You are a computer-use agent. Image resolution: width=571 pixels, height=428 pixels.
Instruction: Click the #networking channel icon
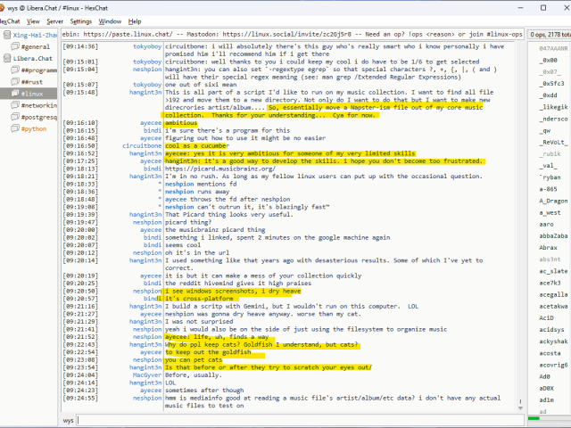tap(15, 105)
